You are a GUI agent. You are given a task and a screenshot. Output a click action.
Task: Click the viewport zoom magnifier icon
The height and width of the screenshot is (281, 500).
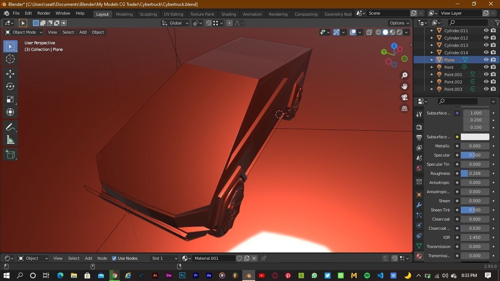pyautogui.click(x=404, y=75)
